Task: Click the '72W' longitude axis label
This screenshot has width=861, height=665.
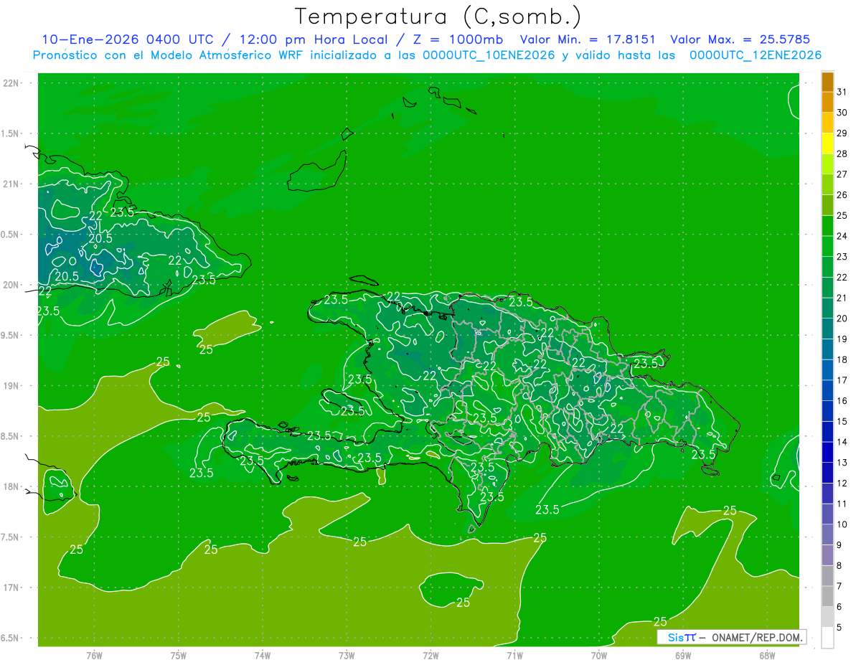Action: 430,656
